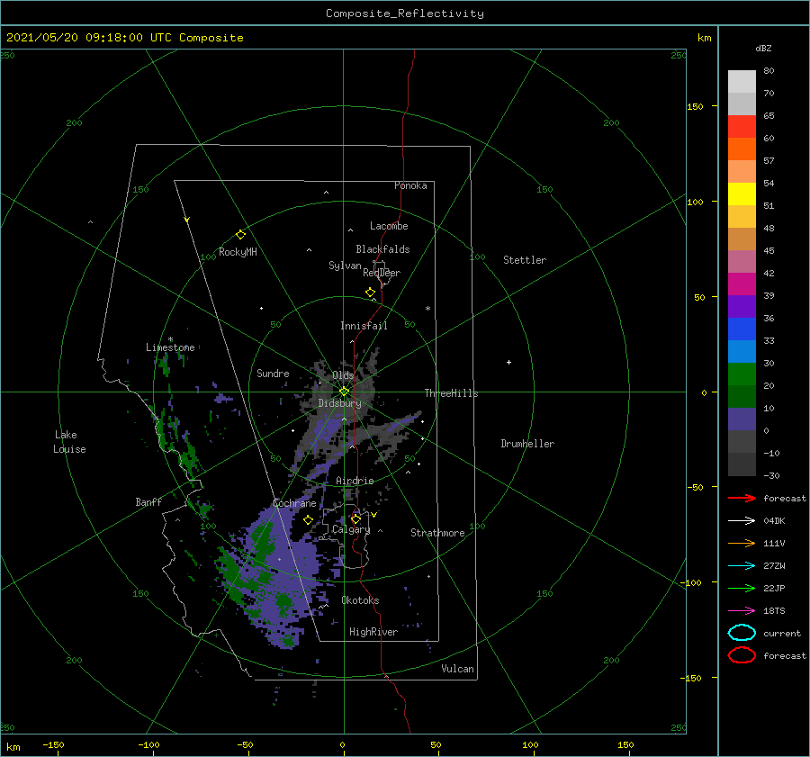The image size is (810, 757).
Task: Click the Lake Louise label
Action: coord(69,442)
